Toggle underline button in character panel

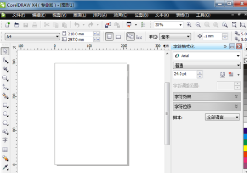pos(222,75)
